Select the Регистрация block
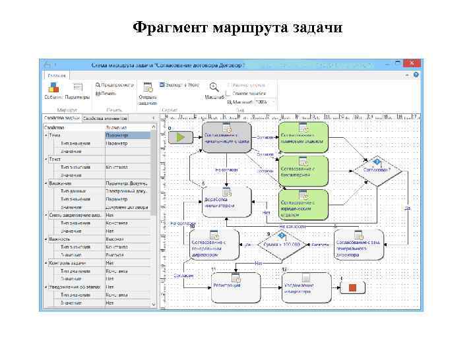The image size is (475, 356). coord(236,287)
